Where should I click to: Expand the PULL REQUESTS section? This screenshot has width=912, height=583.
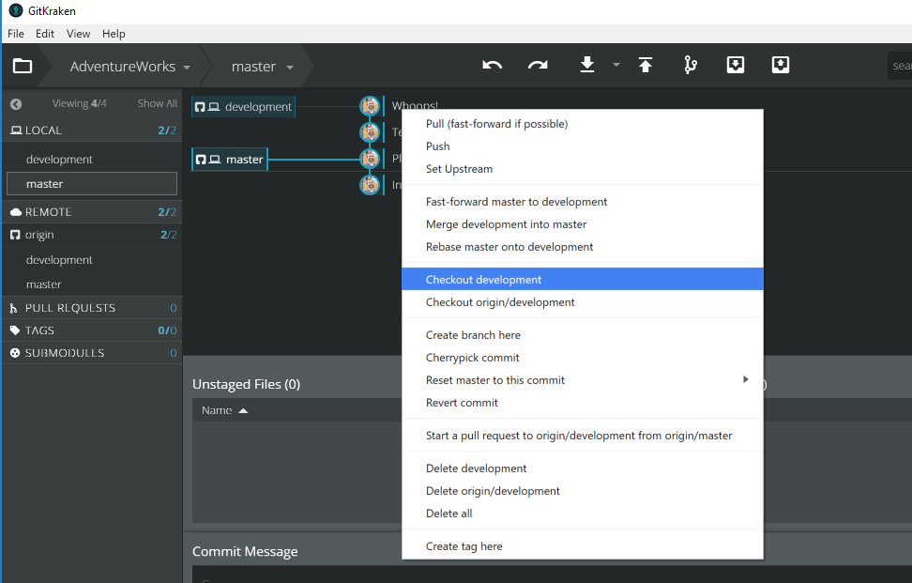click(93, 308)
